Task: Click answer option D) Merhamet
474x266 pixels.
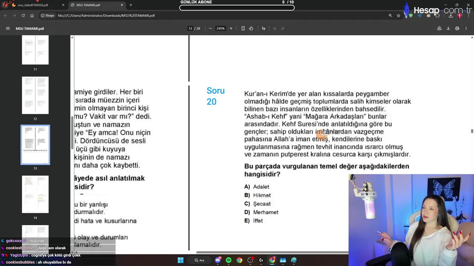Action: pyautogui.click(x=261, y=212)
